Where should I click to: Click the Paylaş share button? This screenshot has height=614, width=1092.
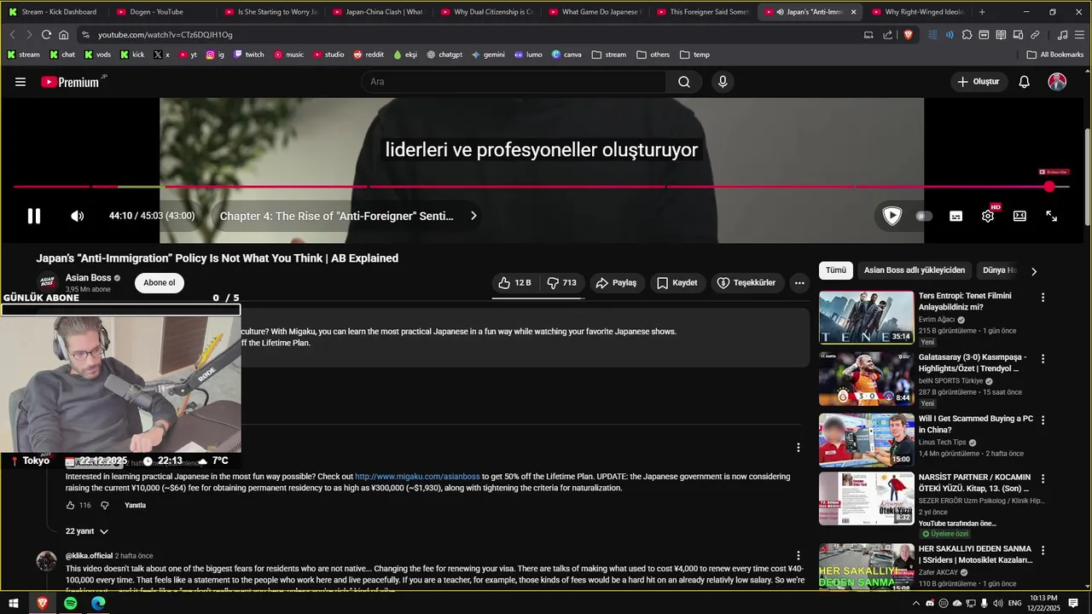coord(616,282)
